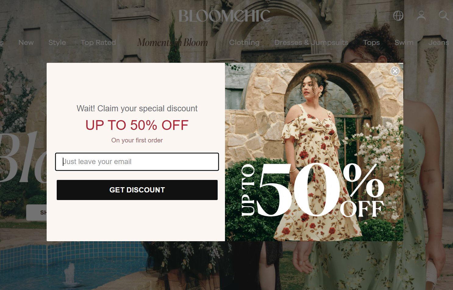Open the Clothing menu
Image resolution: width=453 pixels, height=290 pixels.
244,42
